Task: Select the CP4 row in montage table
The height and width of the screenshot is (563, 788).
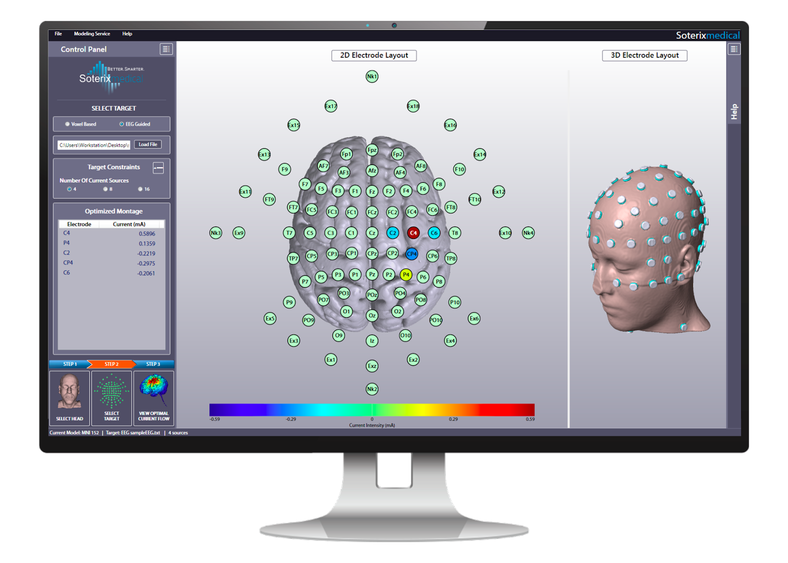Action: (111, 263)
